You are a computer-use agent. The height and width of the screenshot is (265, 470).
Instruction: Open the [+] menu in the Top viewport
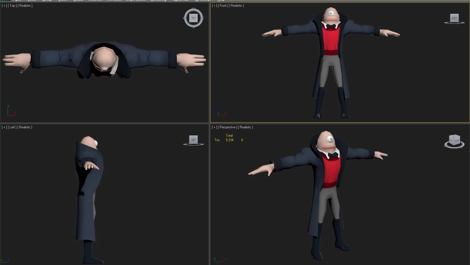pyautogui.click(x=4, y=6)
